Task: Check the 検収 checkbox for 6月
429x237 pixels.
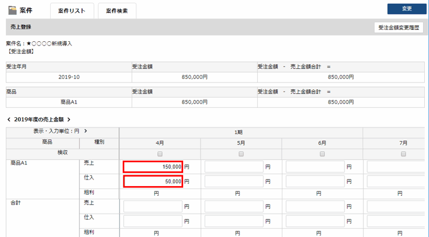Action: coord(322,154)
